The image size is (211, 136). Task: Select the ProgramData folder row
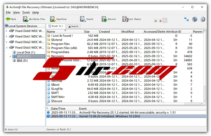125,52
